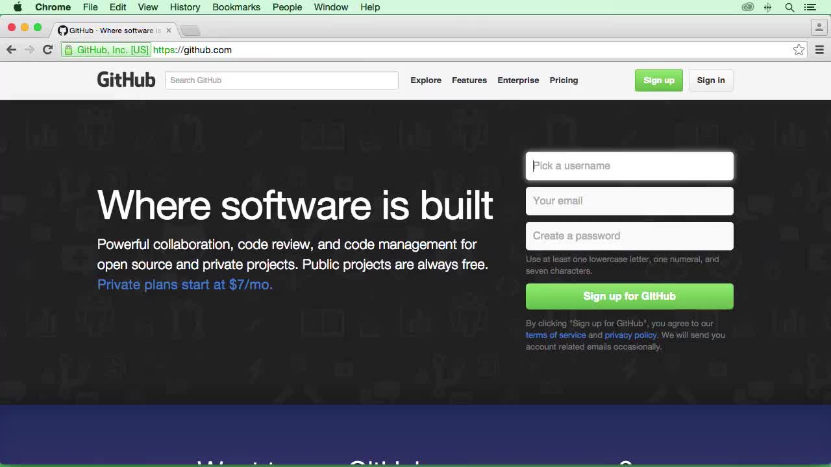Reload the page with the refresh icon
The height and width of the screenshot is (467, 831).
(47, 49)
